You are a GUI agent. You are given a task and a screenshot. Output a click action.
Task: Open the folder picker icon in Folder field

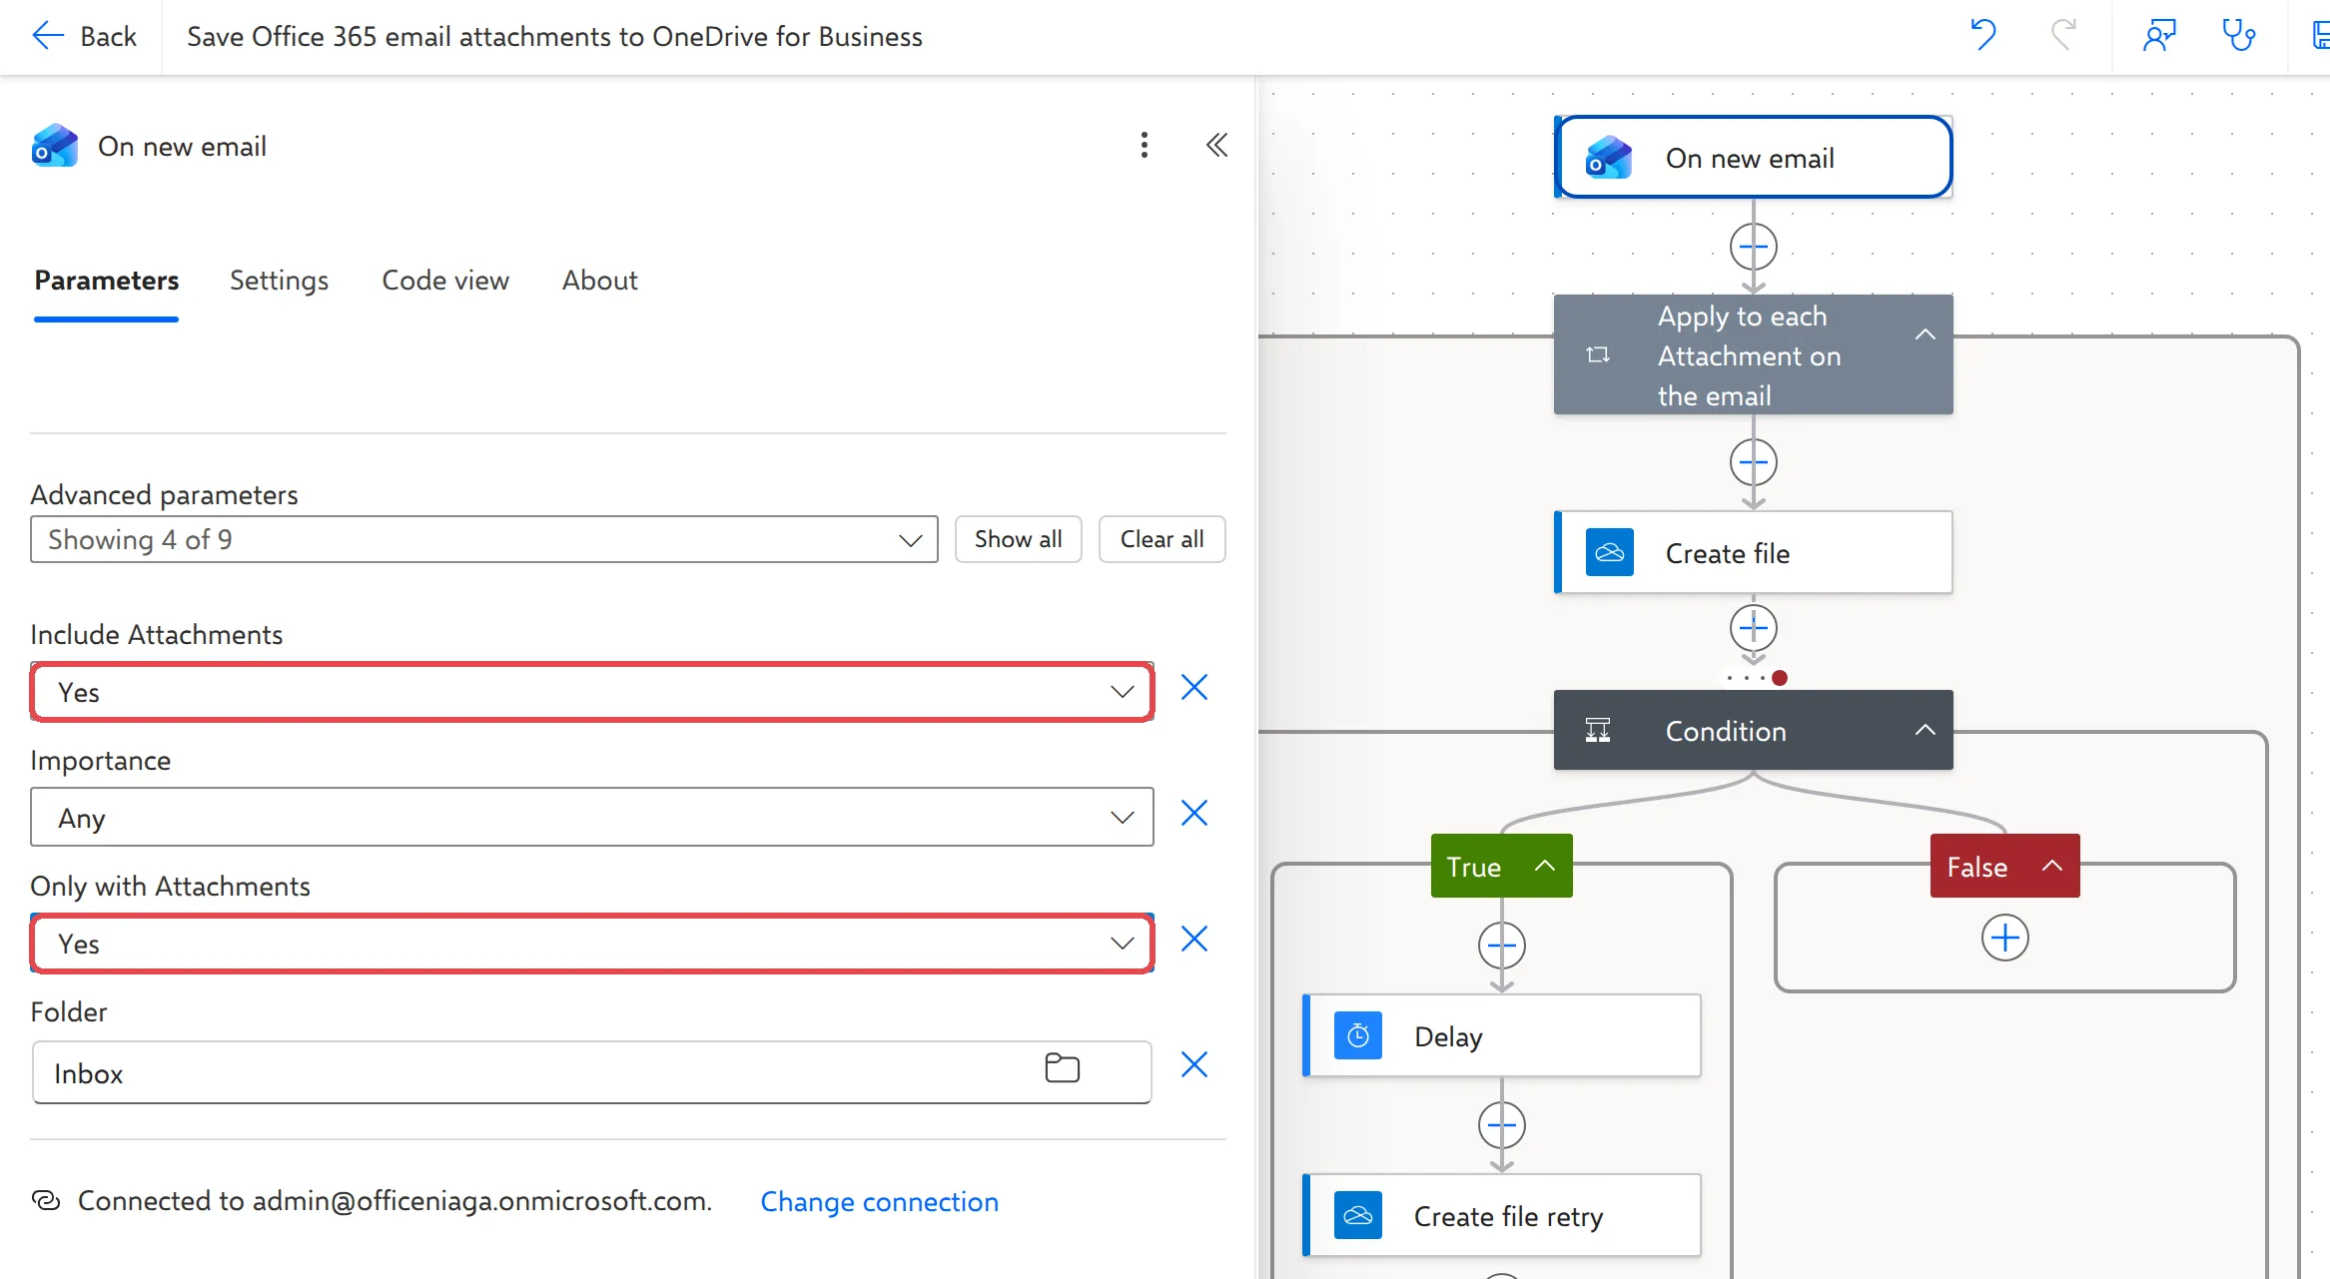(x=1062, y=1068)
